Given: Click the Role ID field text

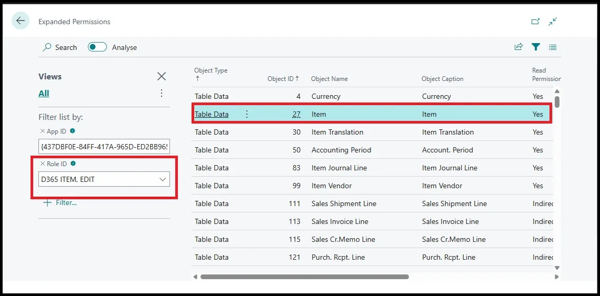Looking at the screenshot, I should pos(68,179).
